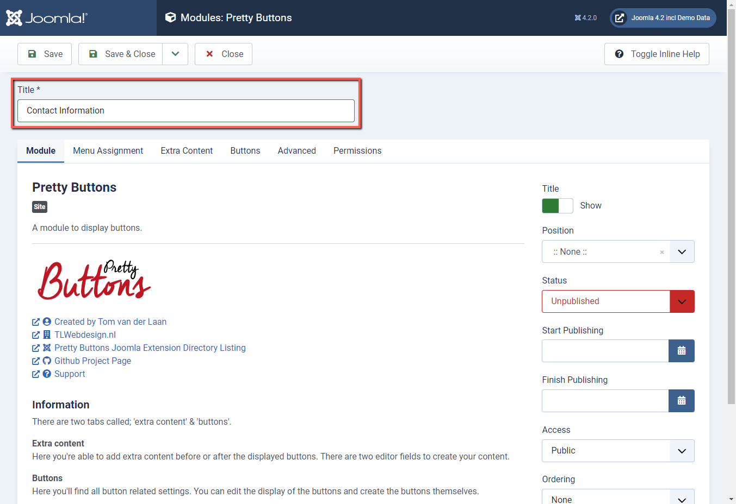Open the Pretty Buttons Joomla Extension Directory Listing link
Image resolution: width=736 pixels, height=504 pixels.
point(150,348)
